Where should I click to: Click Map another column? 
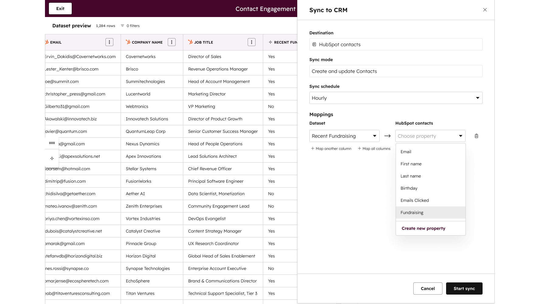[x=331, y=149]
